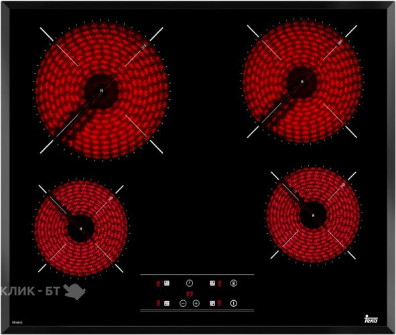Tap the timer clock icon
This screenshot has width=396, height=335.
(190, 283)
